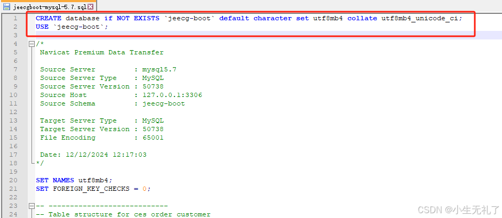The image size is (502, 218).
Task: Click 'FOREIGN_KEY_CHECKS' on line 21
Action: click(x=91, y=189)
